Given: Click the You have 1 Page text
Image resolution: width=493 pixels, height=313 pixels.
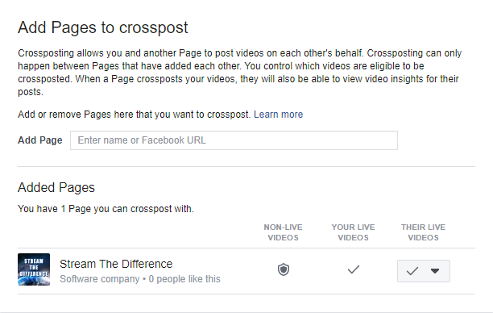Looking at the screenshot, I should click(106, 209).
